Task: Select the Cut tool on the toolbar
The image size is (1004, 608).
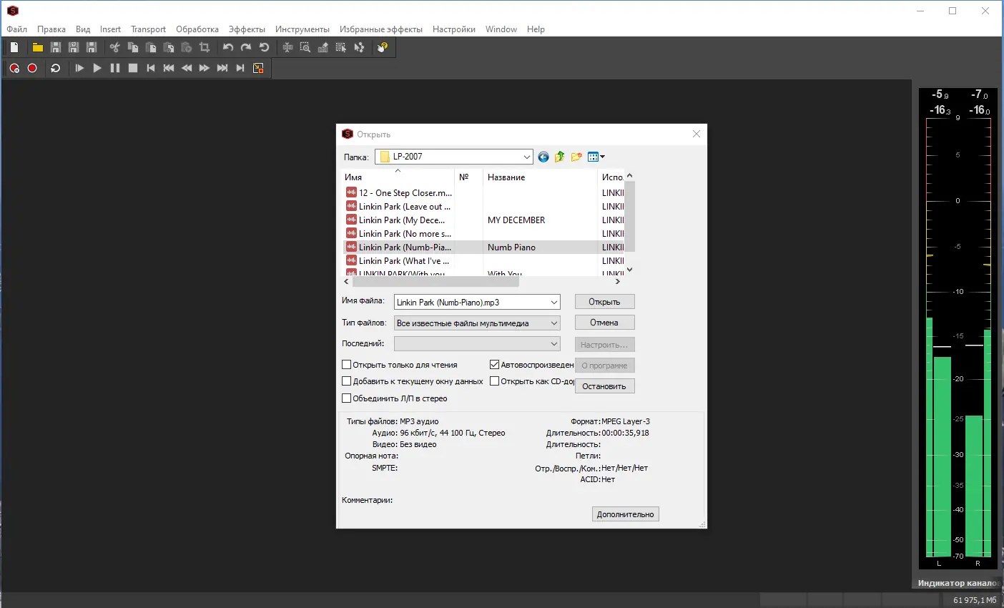Action: tap(114, 47)
